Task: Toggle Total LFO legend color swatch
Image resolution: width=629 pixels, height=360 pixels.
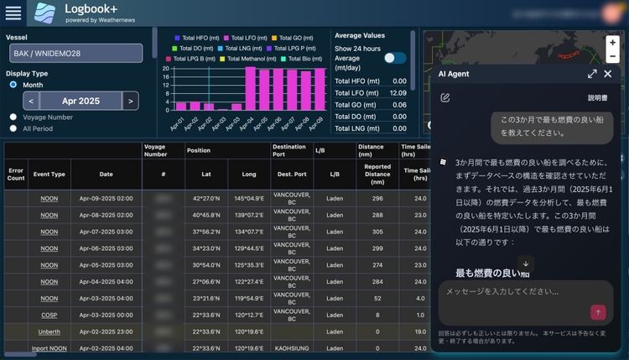Action: point(227,38)
